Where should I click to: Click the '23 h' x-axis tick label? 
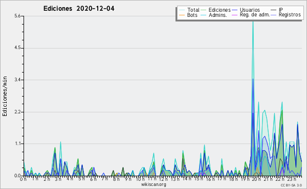pos(291,179)
